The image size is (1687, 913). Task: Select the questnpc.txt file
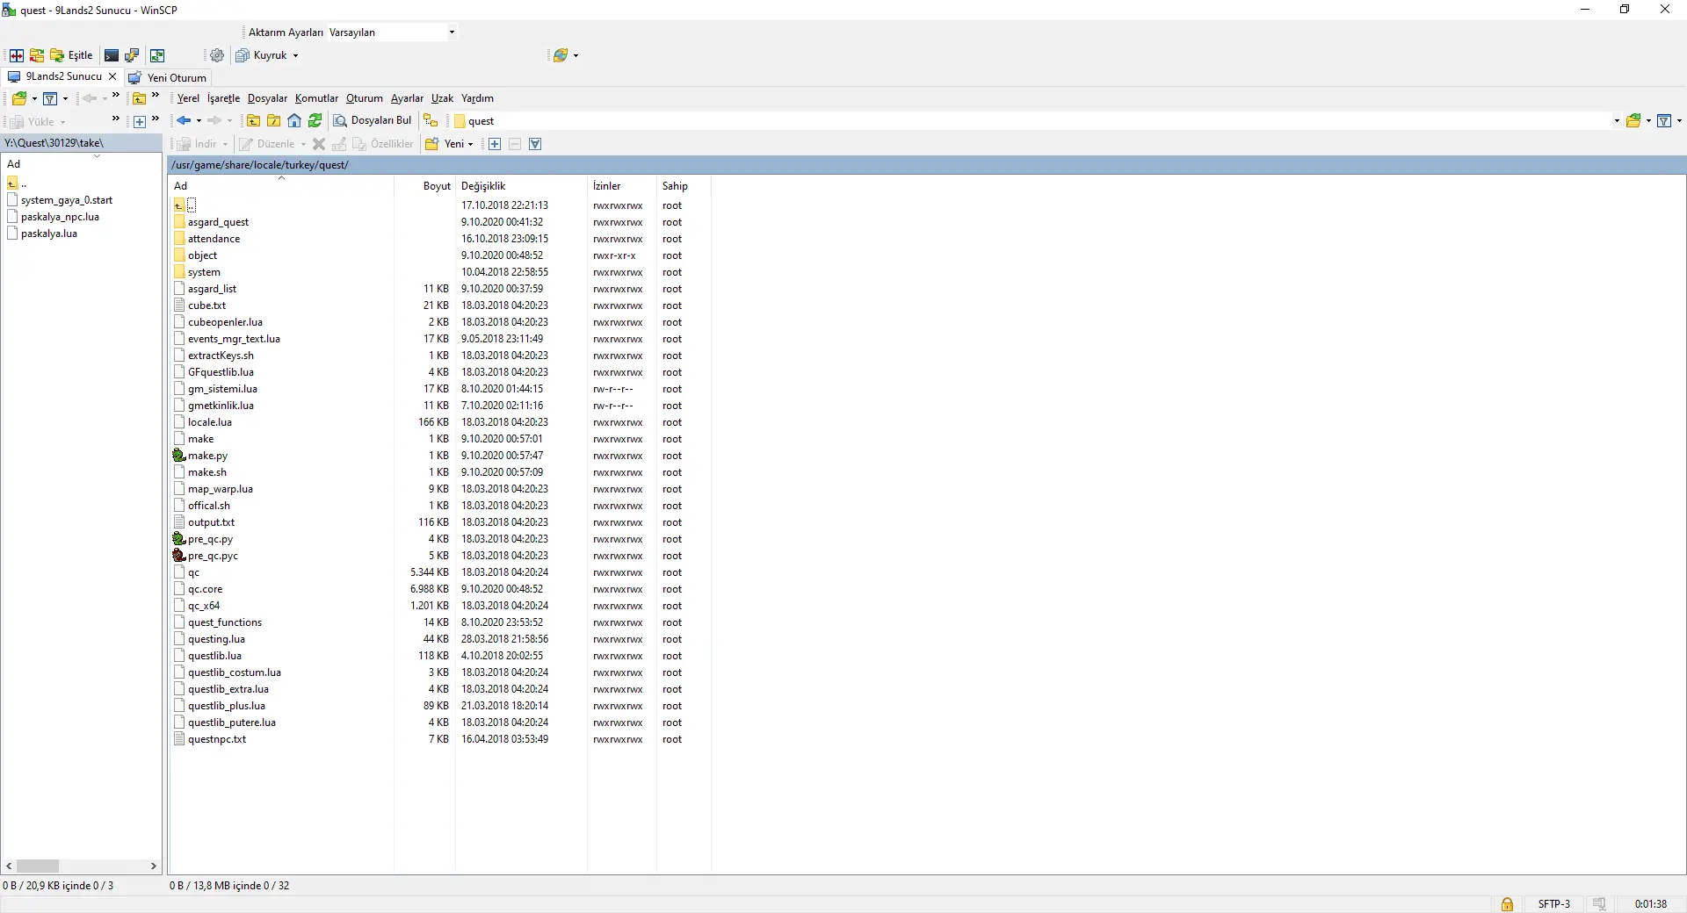pyautogui.click(x=217, y=739)
